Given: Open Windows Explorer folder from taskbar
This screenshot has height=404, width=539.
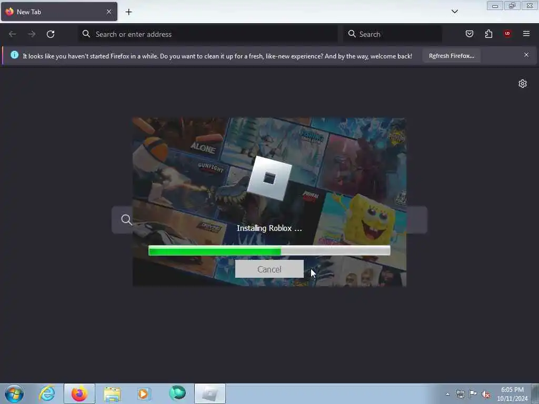Looking at the screenshot, I should pyautogui.click(x=112, y=393).
